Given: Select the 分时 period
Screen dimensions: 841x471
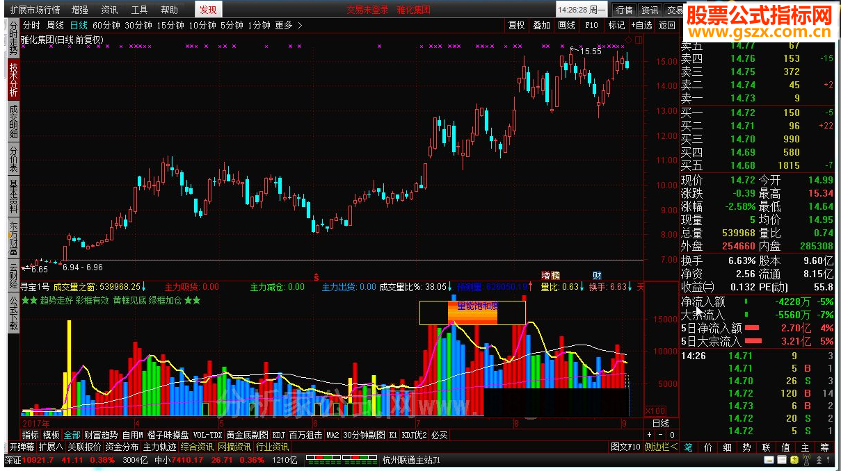Looking at the screenshot, I should [x=32, y=26].
